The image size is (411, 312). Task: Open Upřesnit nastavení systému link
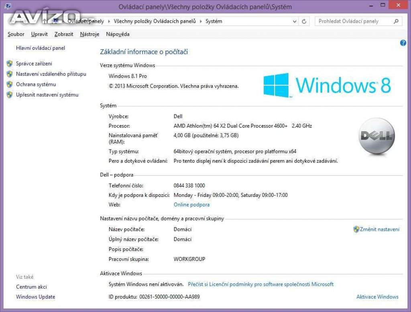pos(47,95)
